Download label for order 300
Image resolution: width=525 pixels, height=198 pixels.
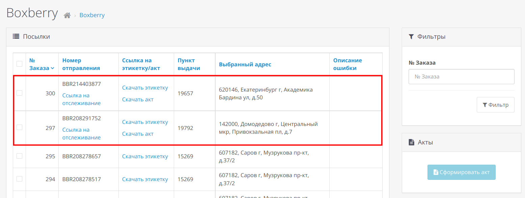(x=145, y=88)
